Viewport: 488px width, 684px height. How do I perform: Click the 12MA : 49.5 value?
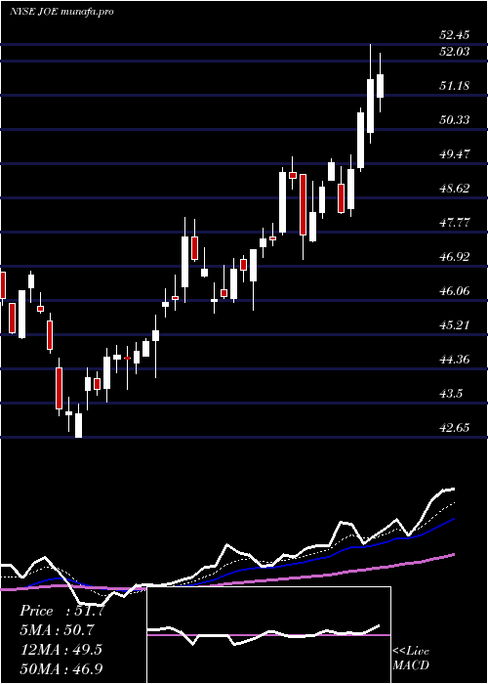(x=61, y=650)
